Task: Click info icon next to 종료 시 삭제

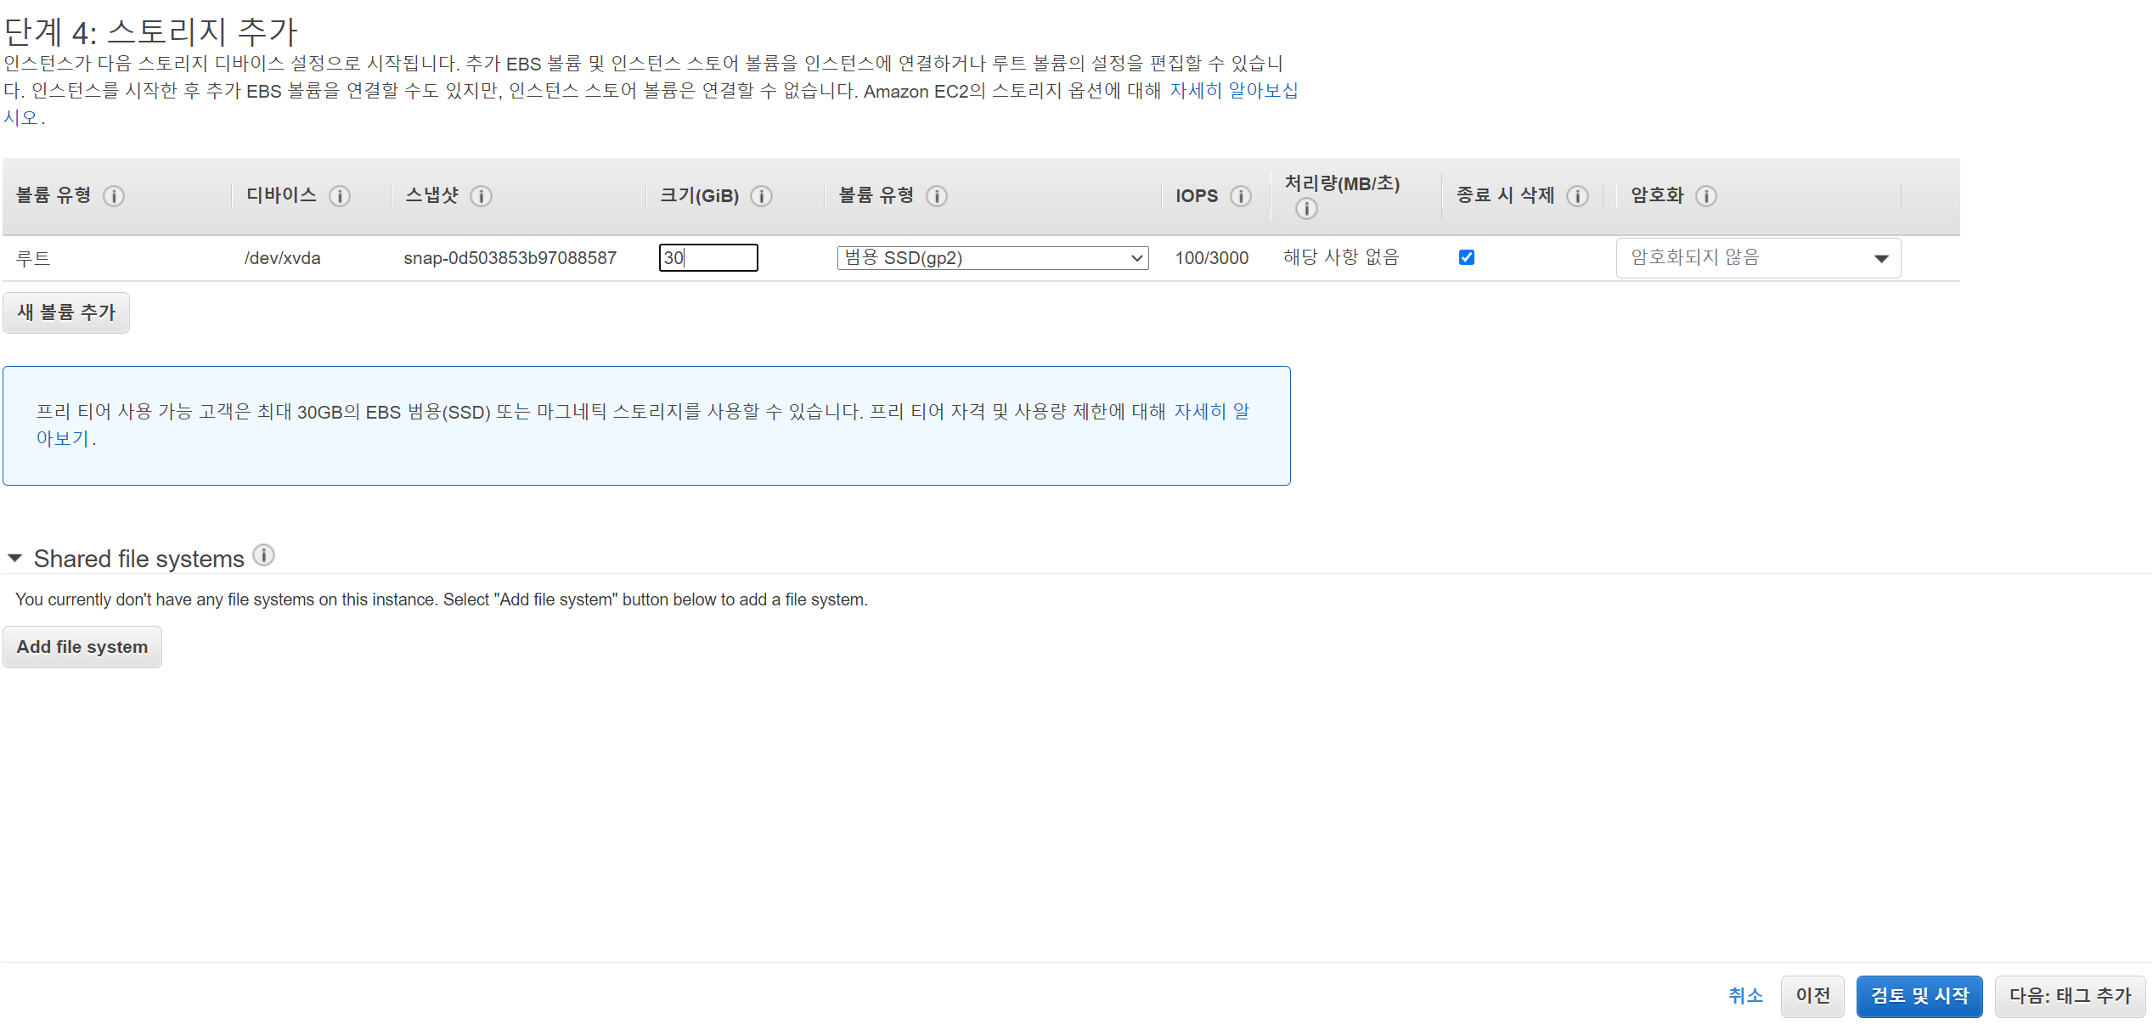Action: click(1577, 196)
